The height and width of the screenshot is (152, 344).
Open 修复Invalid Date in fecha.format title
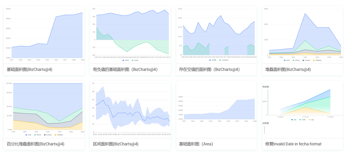coord(293,144)
